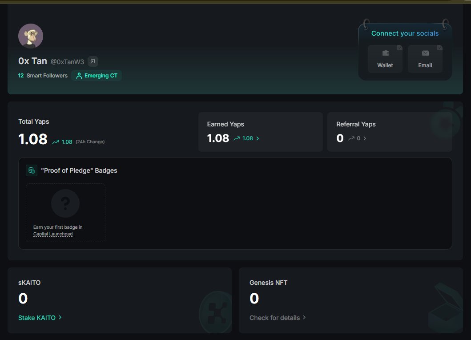Click the Genesis NFT heading
Viewport: 471px width, 340px height.
tap(269, 283)
